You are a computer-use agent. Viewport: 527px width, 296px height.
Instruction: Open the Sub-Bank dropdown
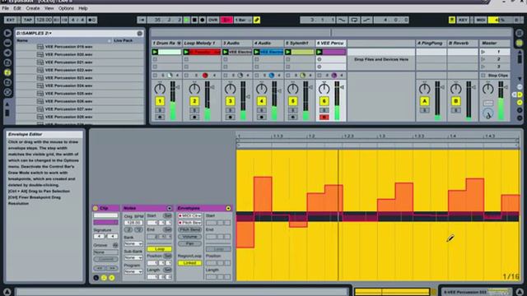point(133,257)
